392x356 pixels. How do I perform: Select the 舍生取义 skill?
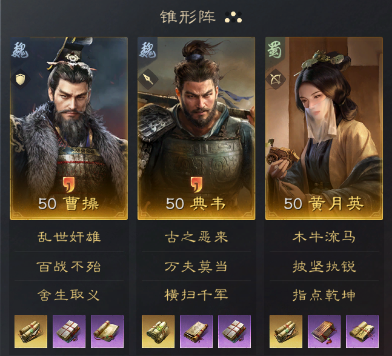(x=69, y=295)
